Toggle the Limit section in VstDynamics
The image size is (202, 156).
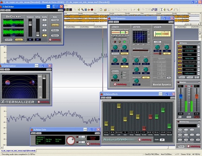(x=157, y=42)
